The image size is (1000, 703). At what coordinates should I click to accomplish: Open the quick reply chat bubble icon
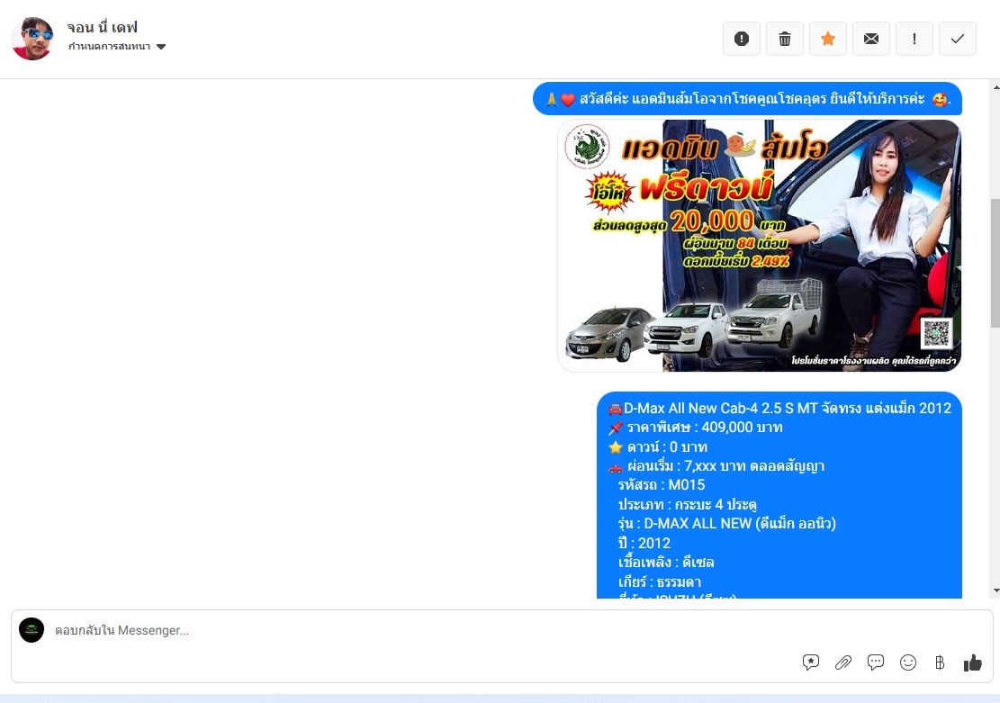click(x=876, y=662)
